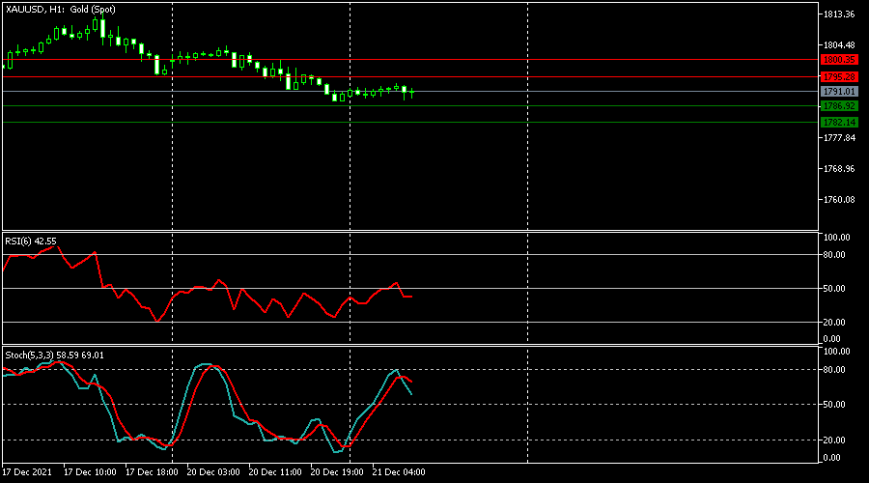Select the green 1786.92 price level label

click(840, 106)
